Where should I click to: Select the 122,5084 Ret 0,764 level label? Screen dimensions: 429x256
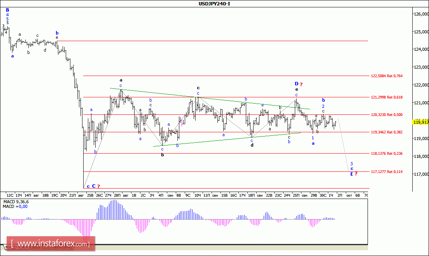pos(387,76)
